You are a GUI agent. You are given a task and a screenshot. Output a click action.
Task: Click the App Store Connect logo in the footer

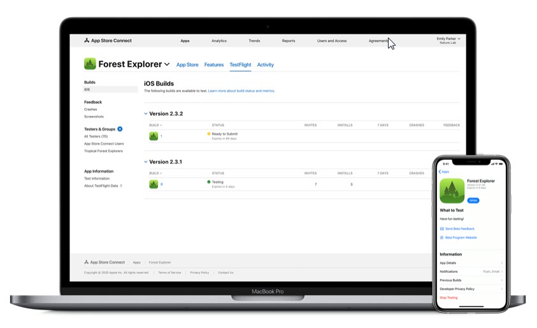(104, 262)
